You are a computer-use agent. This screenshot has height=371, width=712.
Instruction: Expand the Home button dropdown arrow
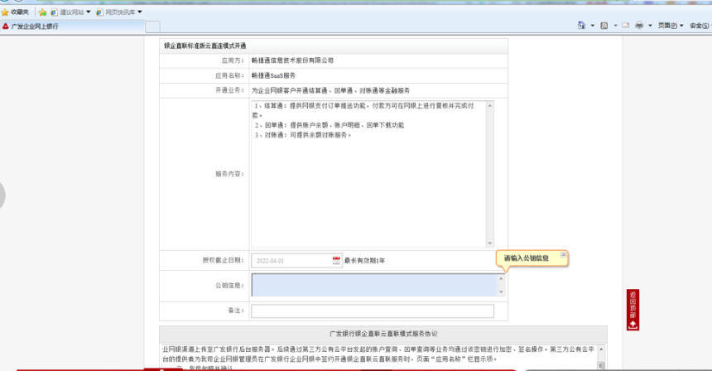point(593,26)
